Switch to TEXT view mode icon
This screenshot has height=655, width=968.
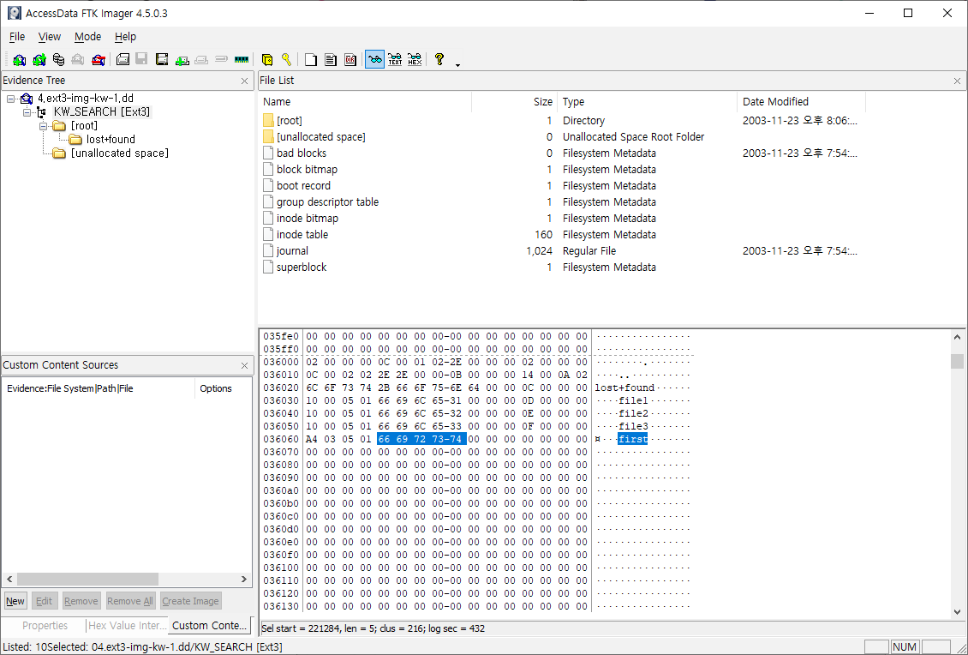(395, 59)
